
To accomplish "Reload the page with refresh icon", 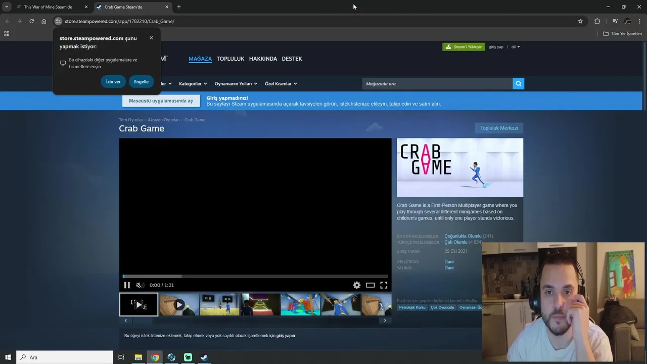I will (31, 21).
